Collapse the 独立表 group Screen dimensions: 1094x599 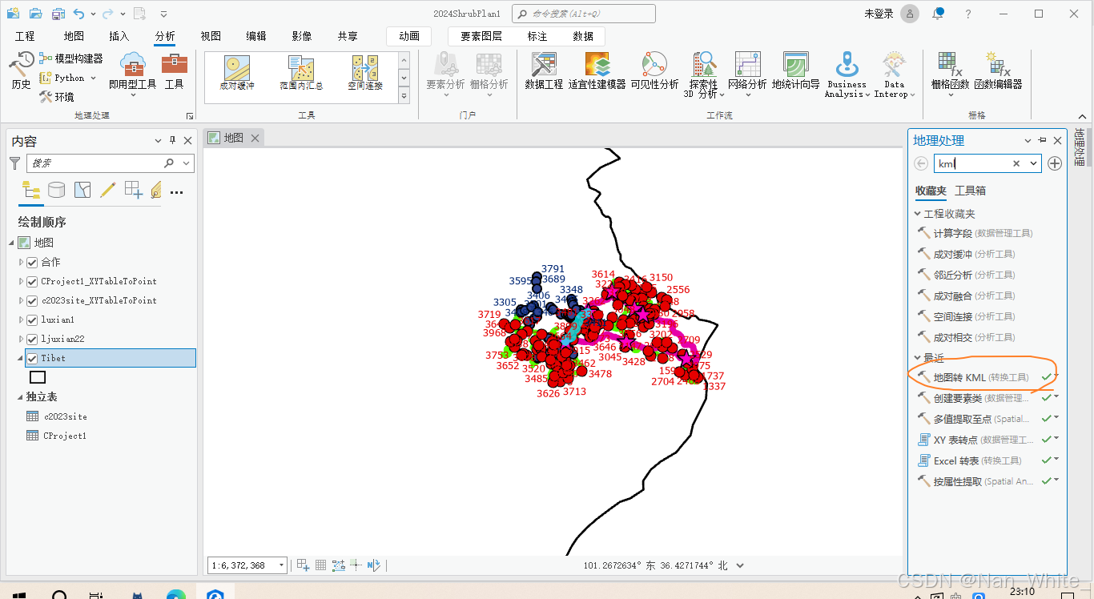[x=21, y=397]
